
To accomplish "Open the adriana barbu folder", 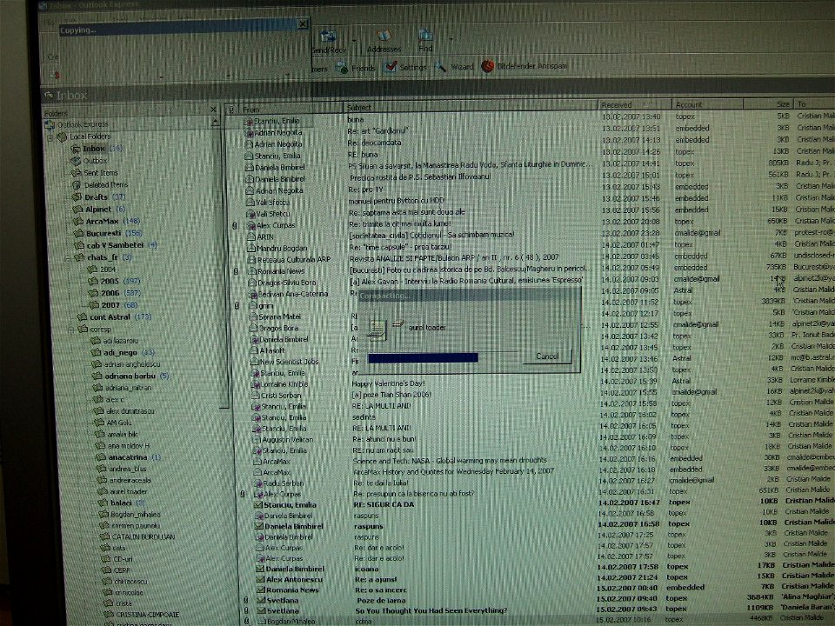I will click(131, 376).
